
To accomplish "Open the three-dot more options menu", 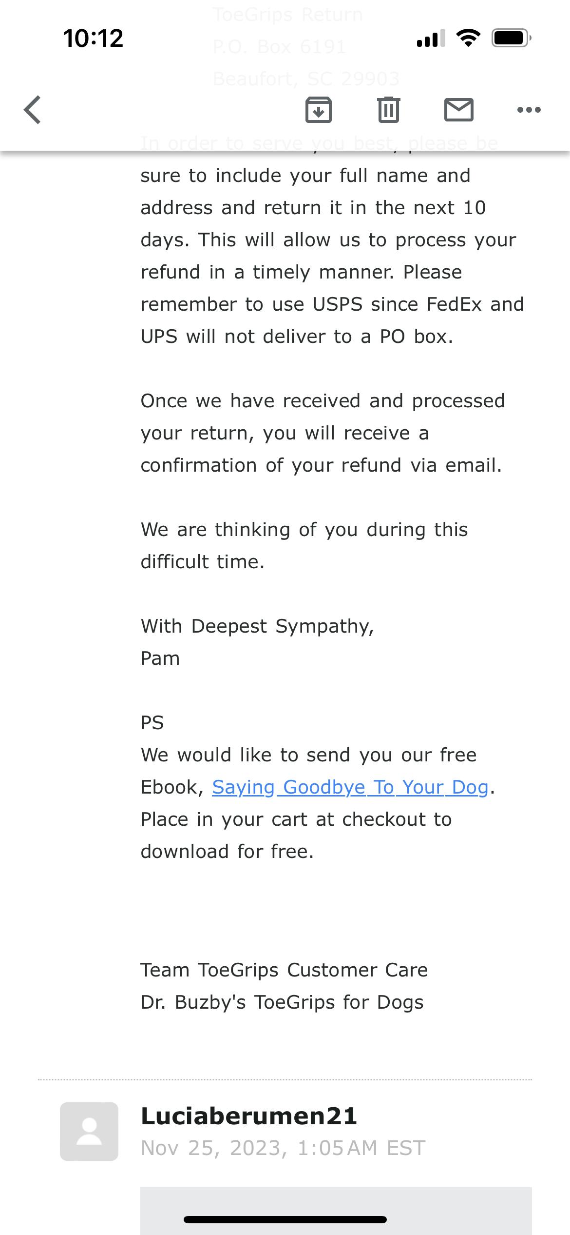I will tap(529, 110).
